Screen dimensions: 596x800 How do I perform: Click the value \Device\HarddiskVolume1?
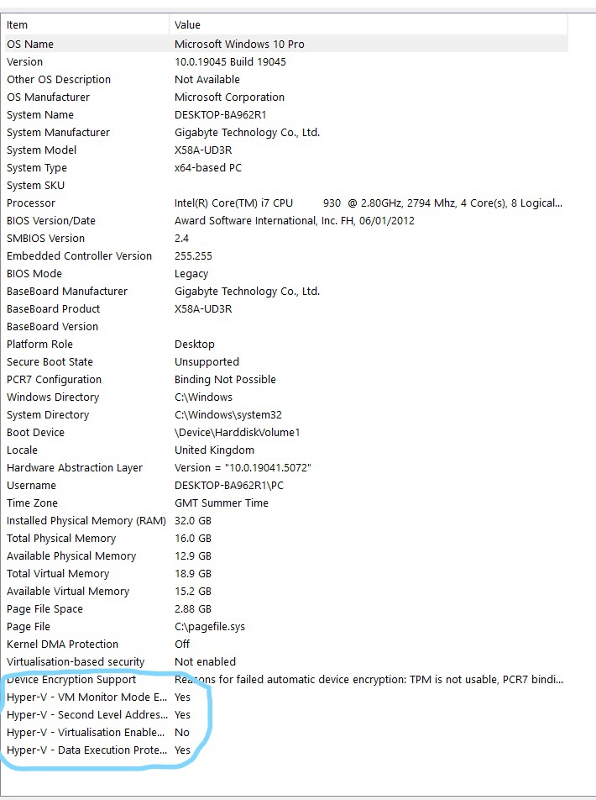[237, 432]
